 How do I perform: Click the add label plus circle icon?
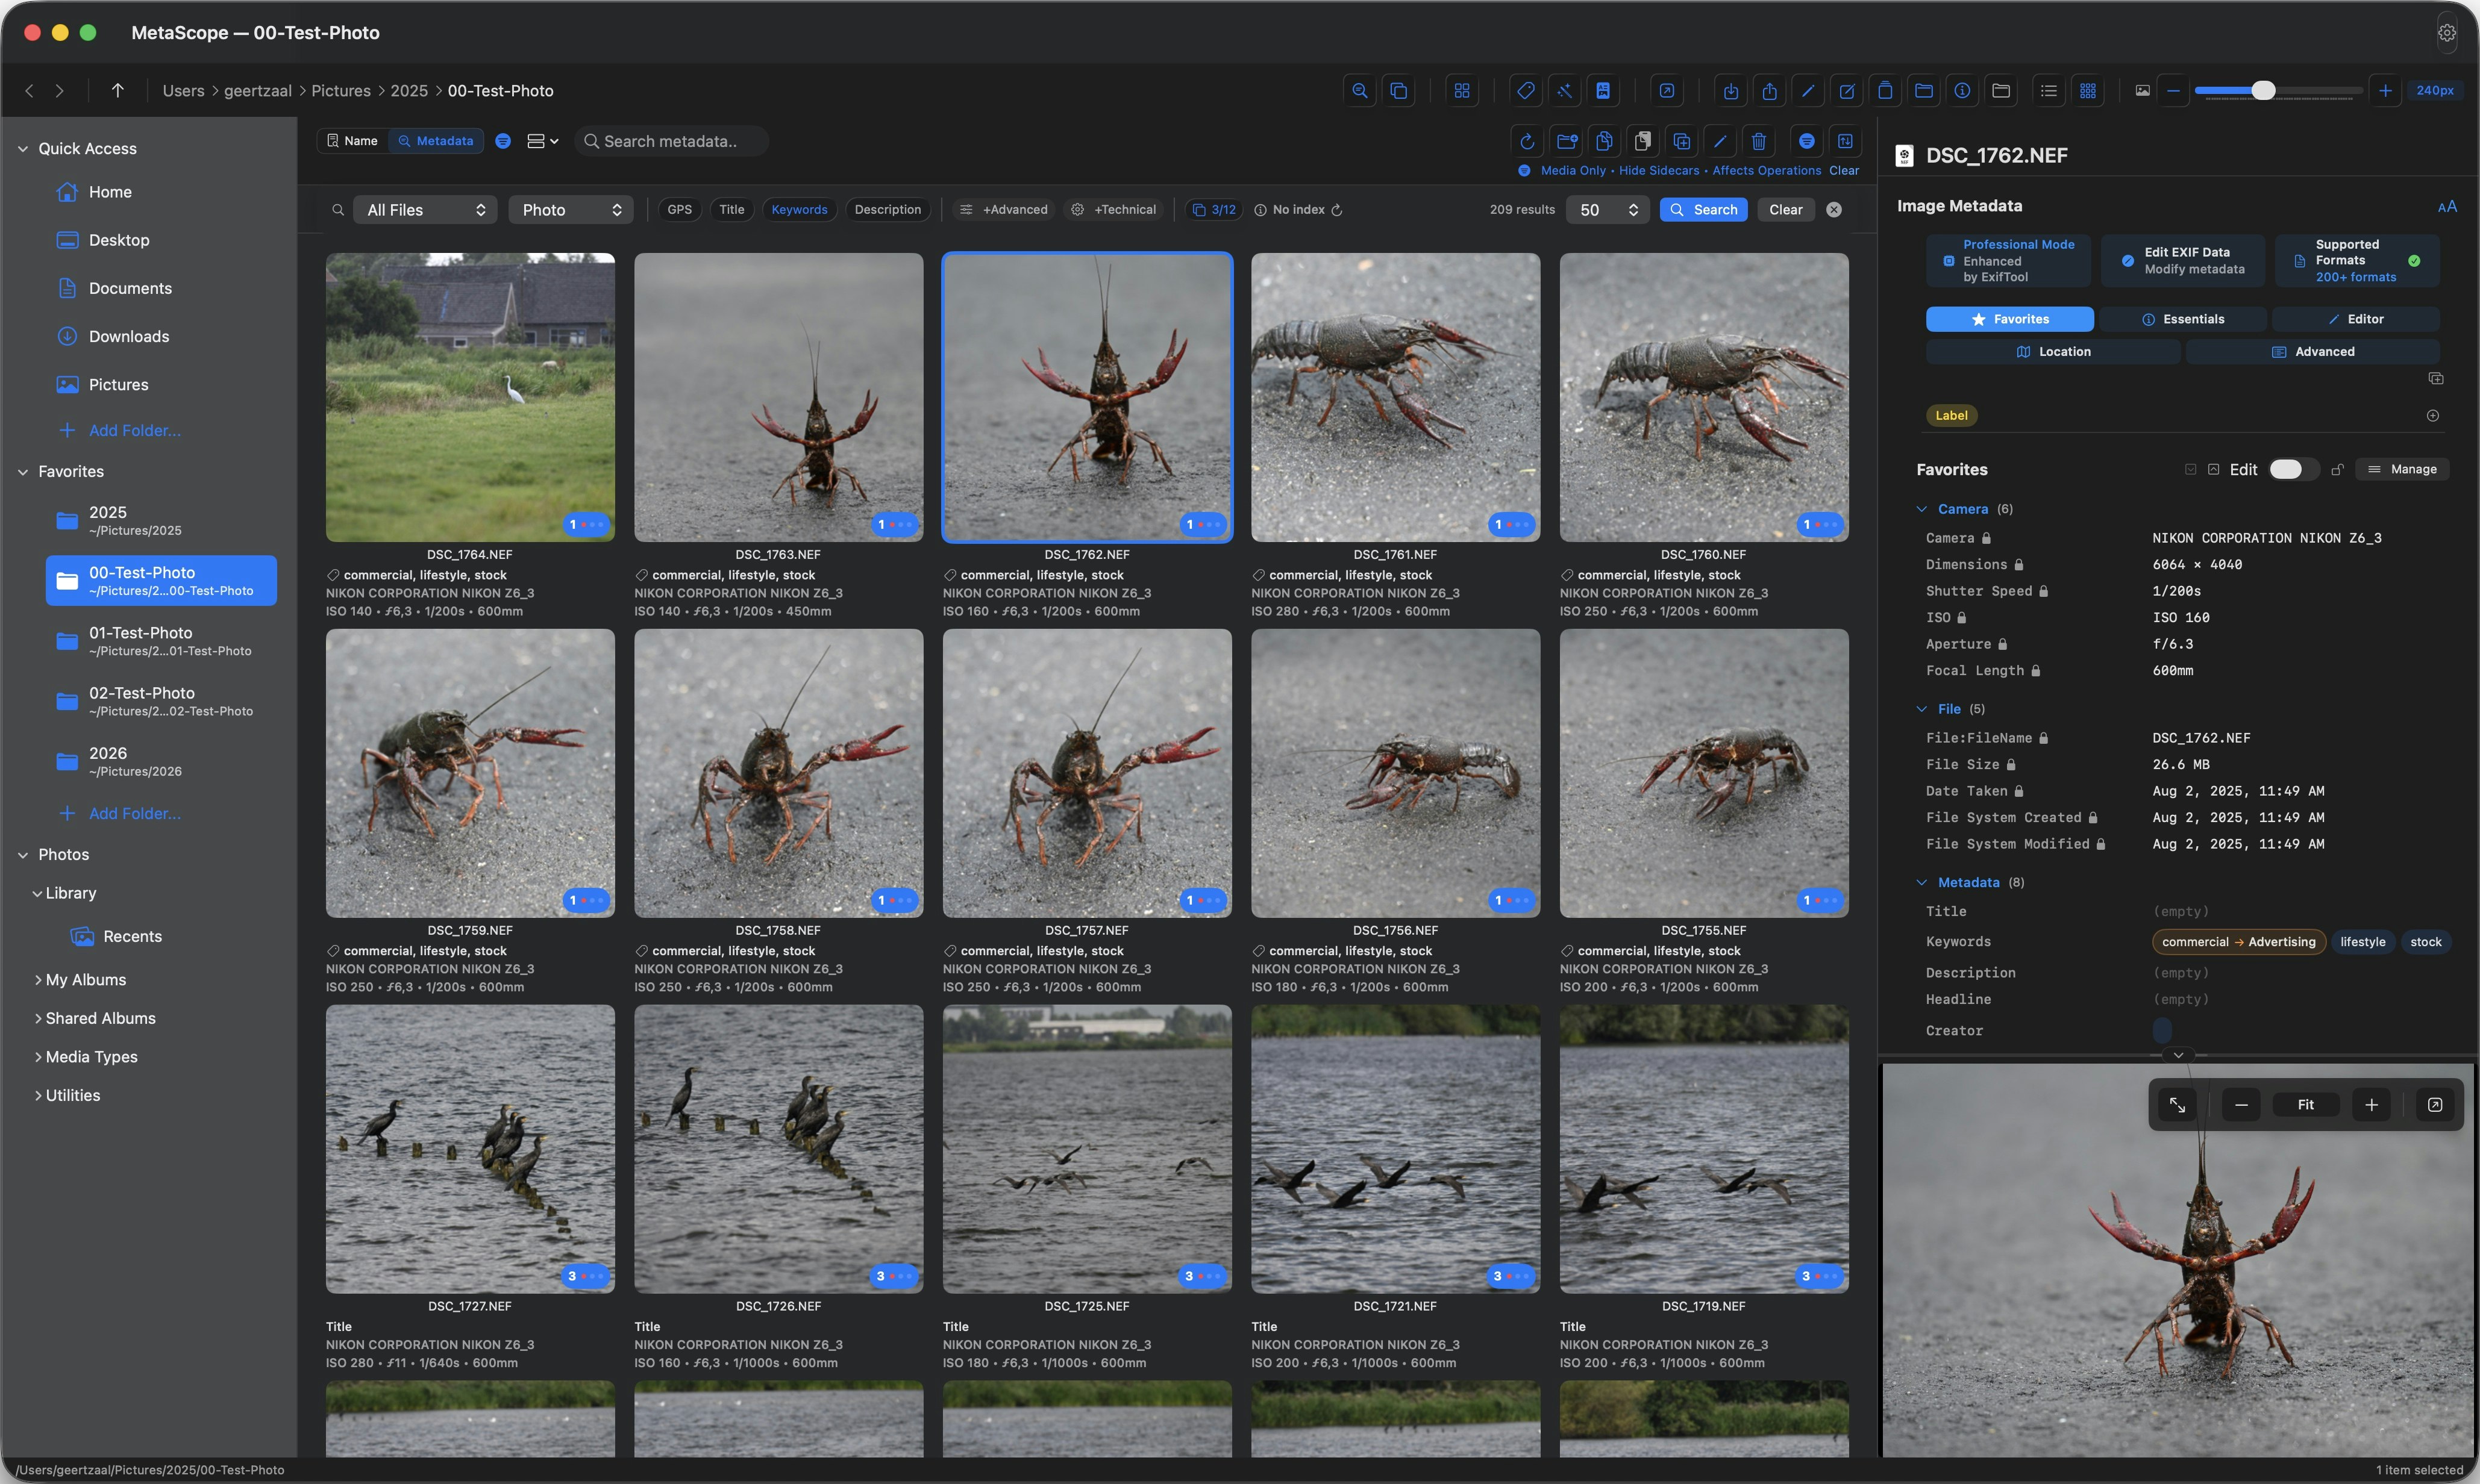click(2433, 416)
